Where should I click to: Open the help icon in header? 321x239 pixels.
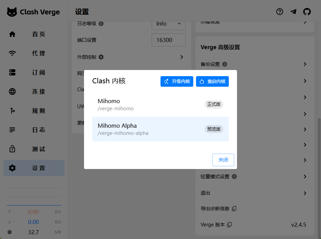coord(280,12)
